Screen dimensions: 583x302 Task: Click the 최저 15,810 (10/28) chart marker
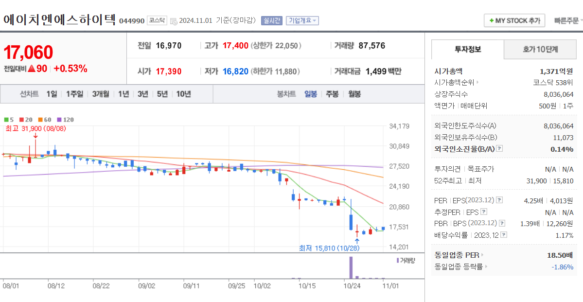click(329, 248)
